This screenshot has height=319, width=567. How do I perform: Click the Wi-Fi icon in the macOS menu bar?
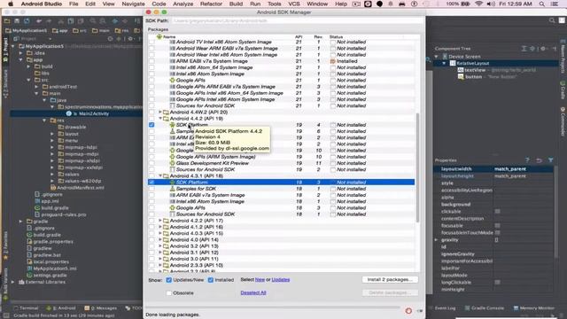click(478, 4)
